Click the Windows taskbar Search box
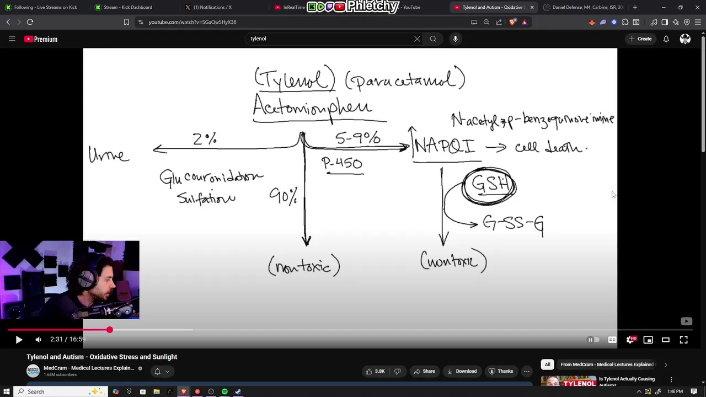Viewport: 706px width, 397px height. [61, 391]
